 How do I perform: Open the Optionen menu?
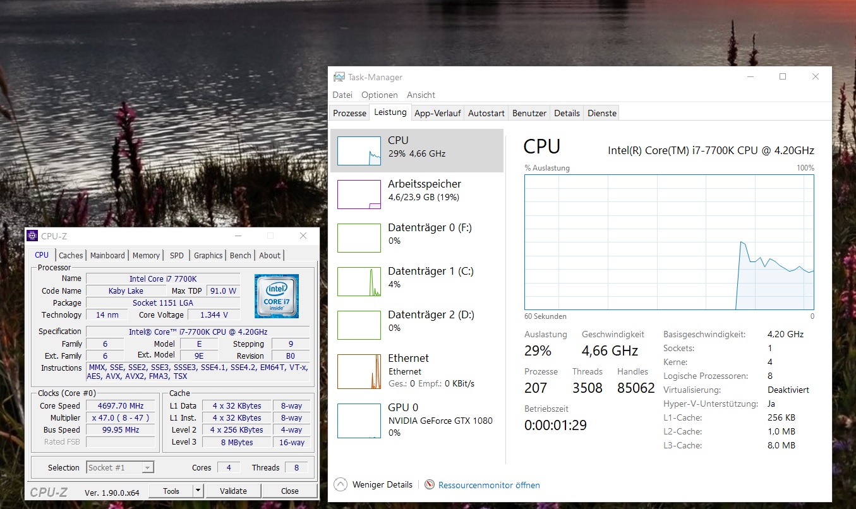(x=380, y=95)
